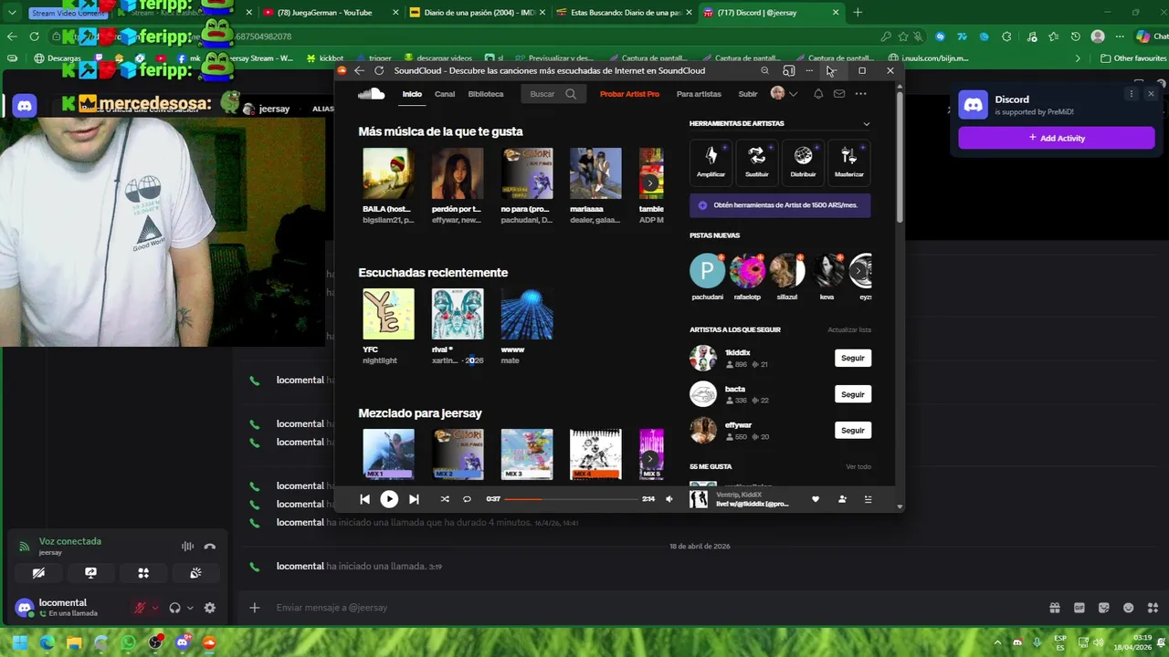Open the pachudani new track avatar
The height and width of the screenshot is (657, 1169).
[x=707, y=271]
